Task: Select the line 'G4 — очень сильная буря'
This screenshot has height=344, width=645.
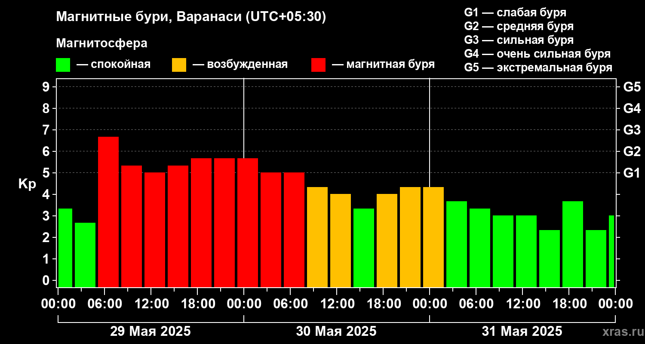Action: [537, 54]
